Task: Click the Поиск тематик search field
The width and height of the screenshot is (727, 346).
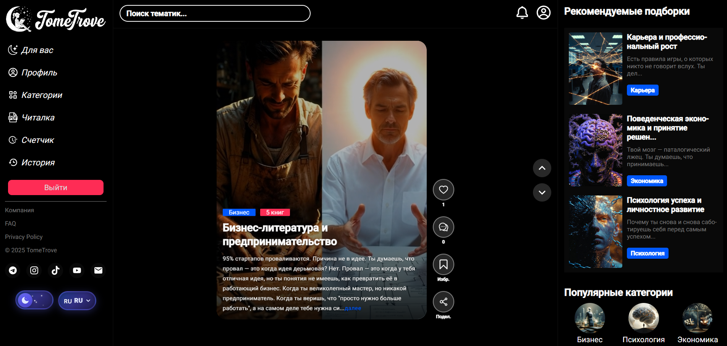Action: [x=215, y=14]
